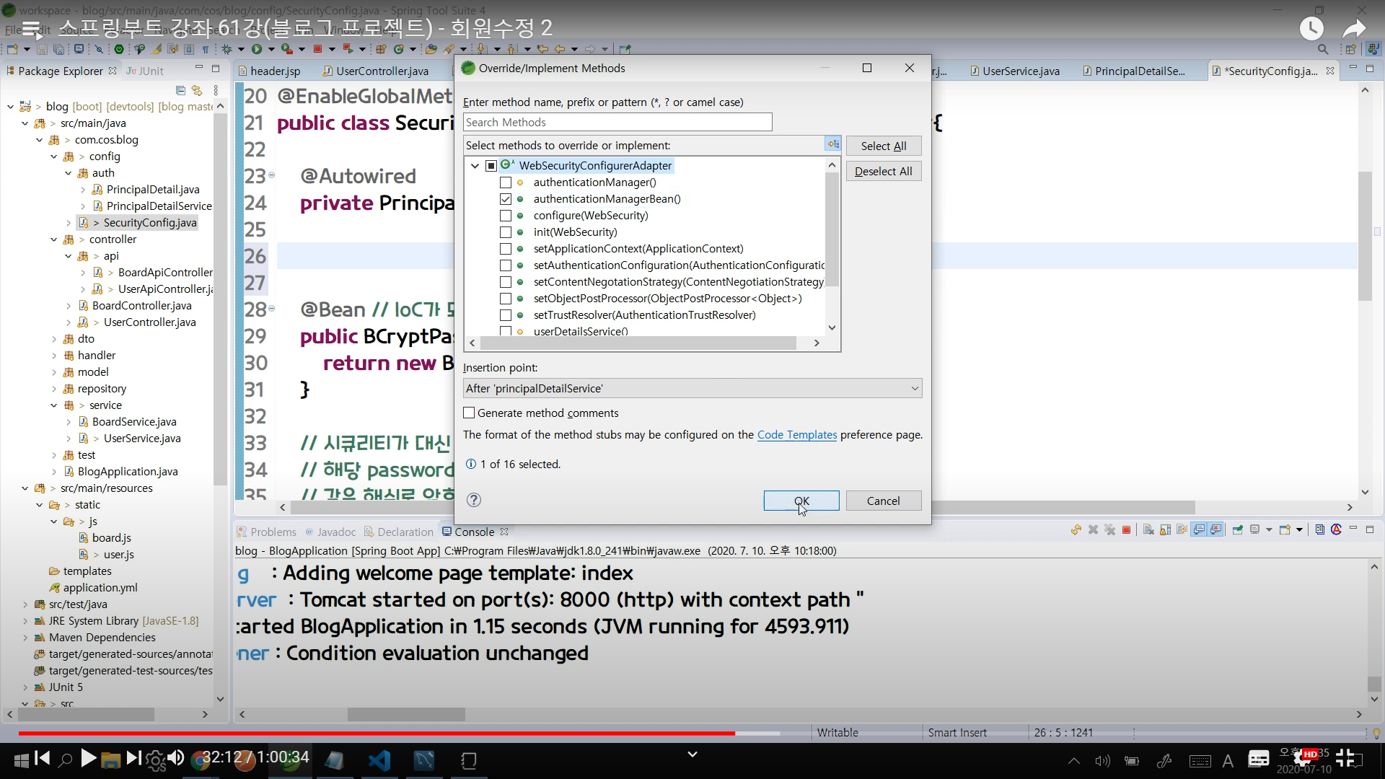Open Run button dropdown arrow

(x=271, y=49)
